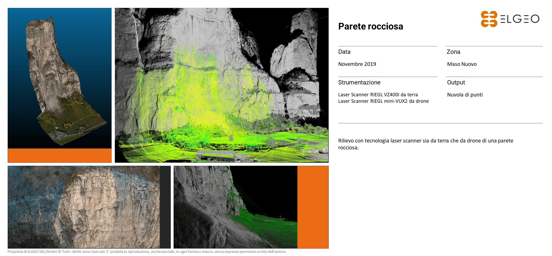Click the dark gray strip beside rock photo
Image resolution: width=552 pixels, height=256 pixels.
point(165,207)
